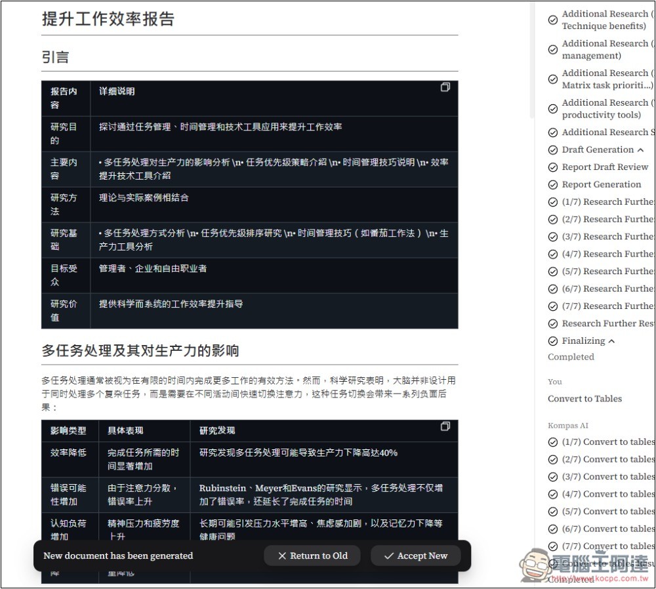Click the 提升工作效率报告 document title
The height and width of the screenshot is (589, 656).
pos(108,19)
